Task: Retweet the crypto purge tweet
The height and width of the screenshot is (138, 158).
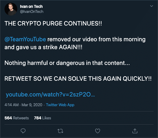Action: [x=60, y=131]
